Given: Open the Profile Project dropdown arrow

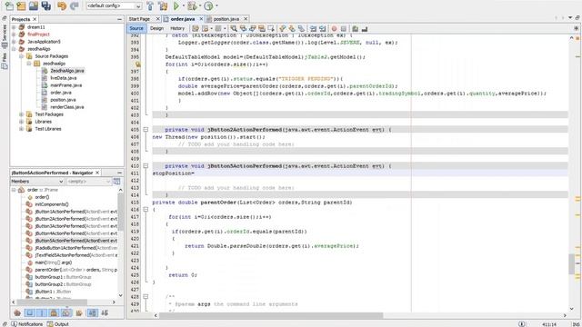Looking at the screenshot, I should point(216,6).
